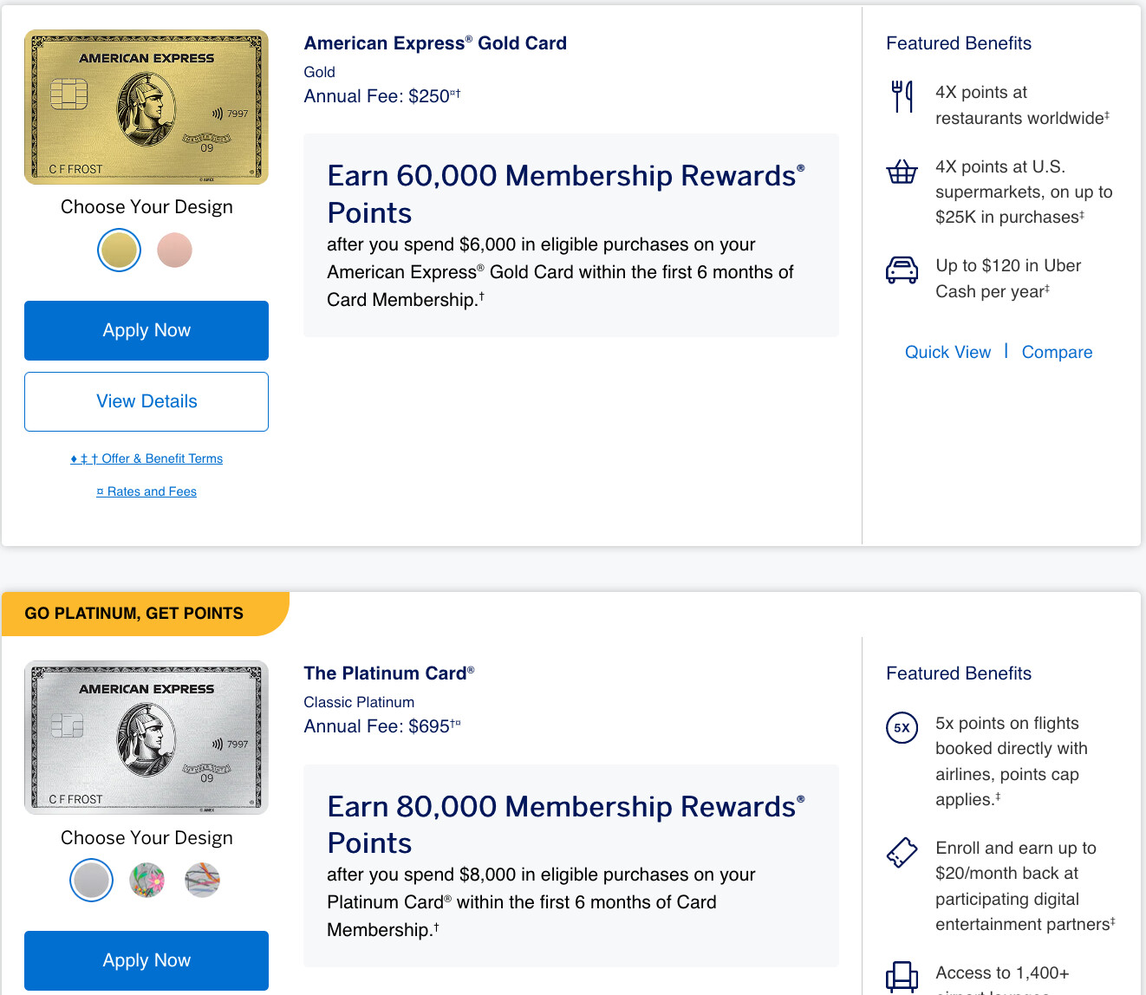Viewport: 1146px width, 995px height.
Task: Click the supermarket basket icon
Action: tap(902, 172)
